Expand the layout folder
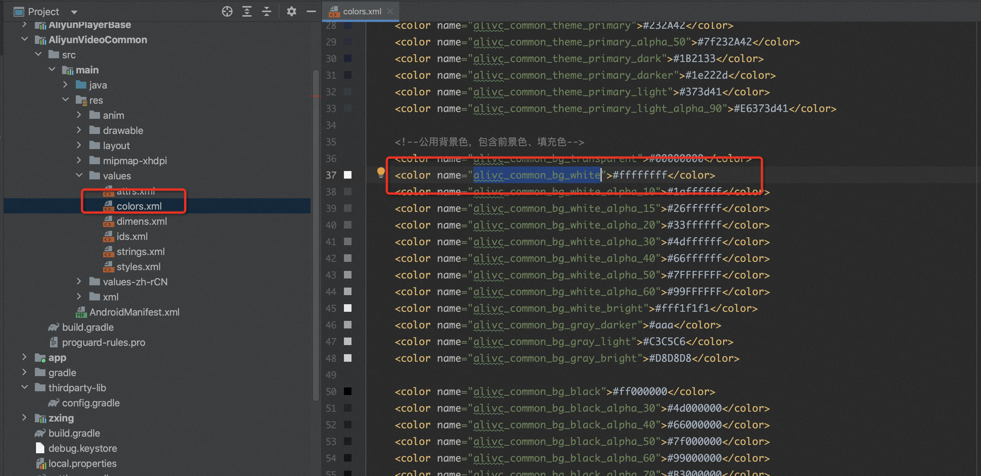The width and height of the screenshot is (981, 476). 79,145
